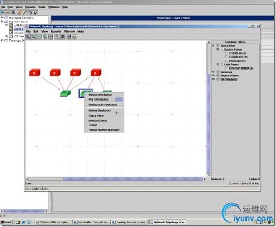
Task: Switch to Network Topology taskbar button
Action: 167,222
